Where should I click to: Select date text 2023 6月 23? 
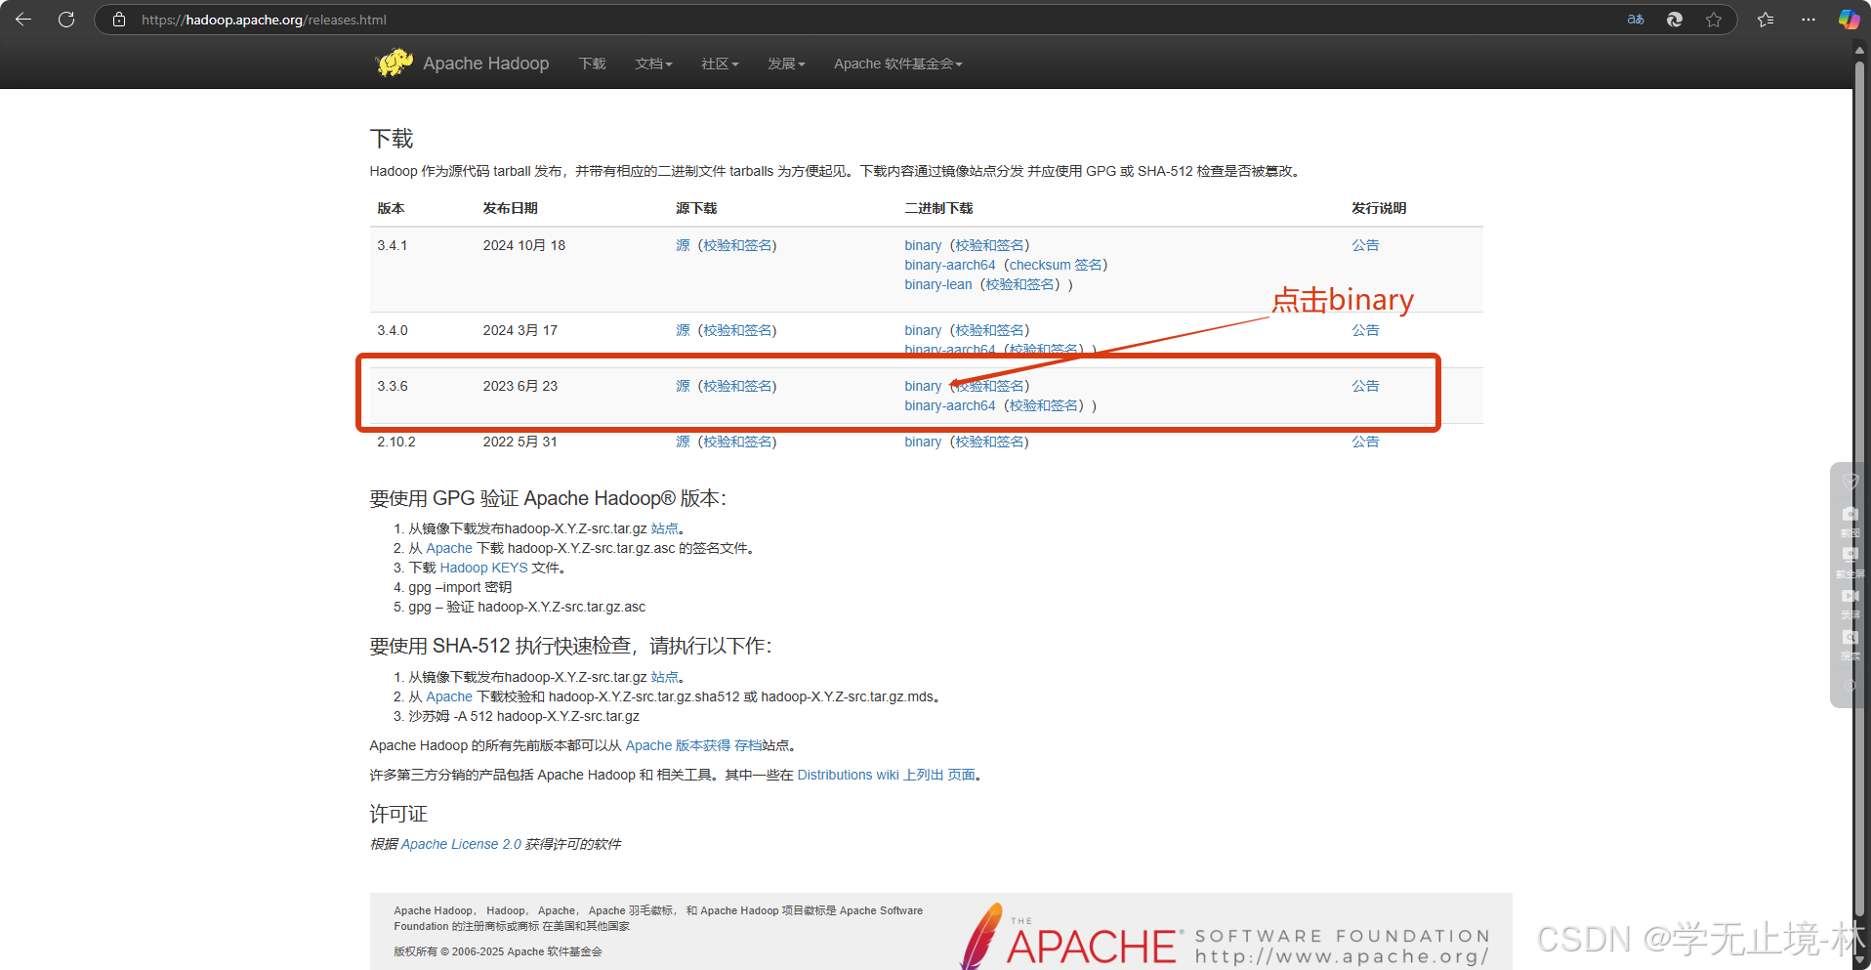520,386
